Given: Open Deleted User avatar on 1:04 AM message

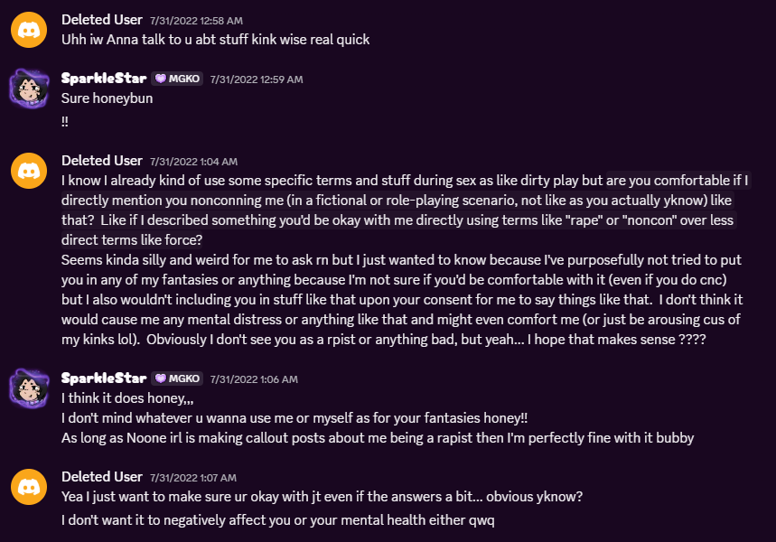Looking at the screenshot, I should point(29,171).
